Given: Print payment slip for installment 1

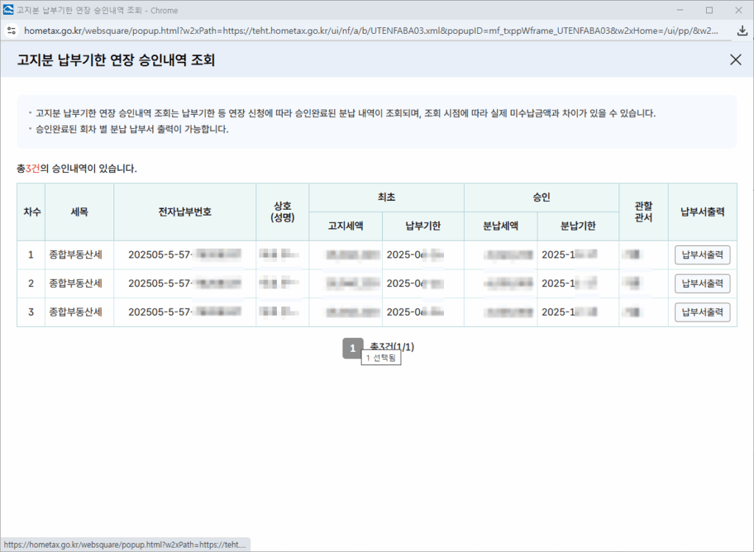Looking at the screenshot, I should click(x=702, y=255).
